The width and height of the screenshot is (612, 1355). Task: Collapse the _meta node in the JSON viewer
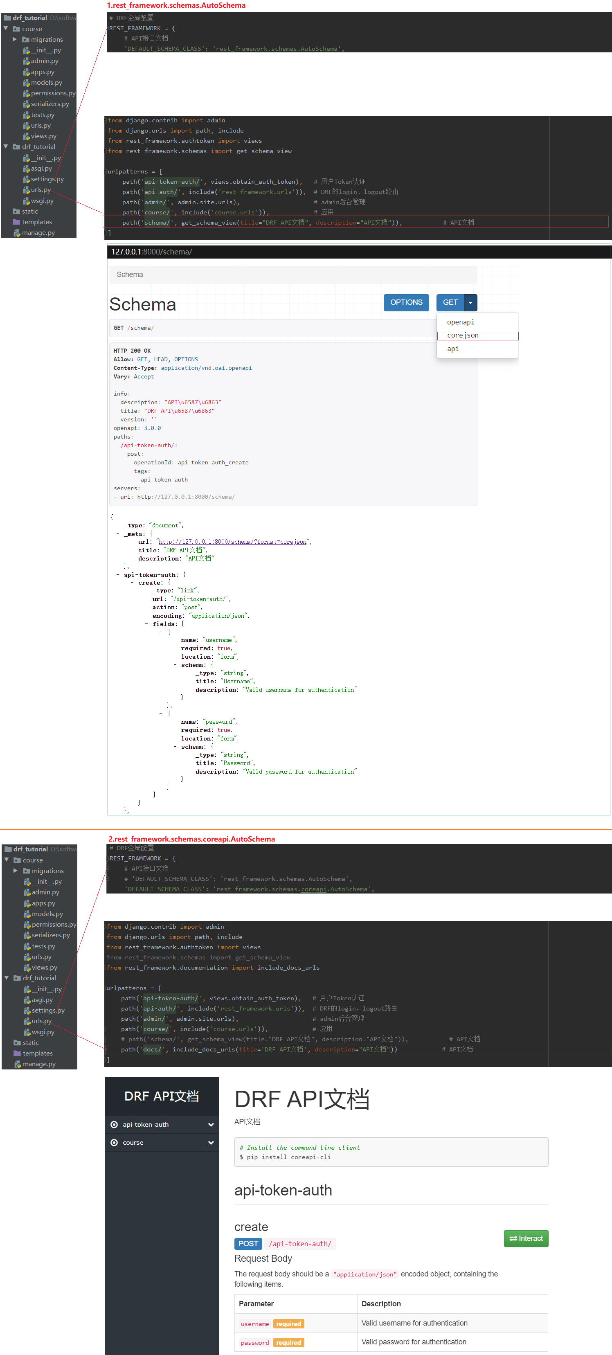(118, 533)
